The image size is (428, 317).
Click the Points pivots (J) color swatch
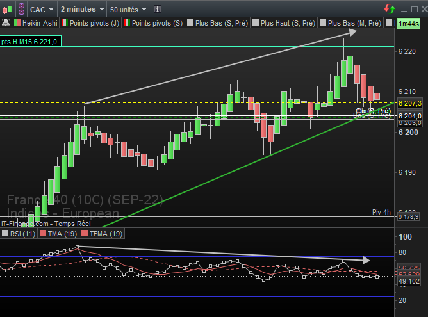pyautogui.click(x=65, y=22)
